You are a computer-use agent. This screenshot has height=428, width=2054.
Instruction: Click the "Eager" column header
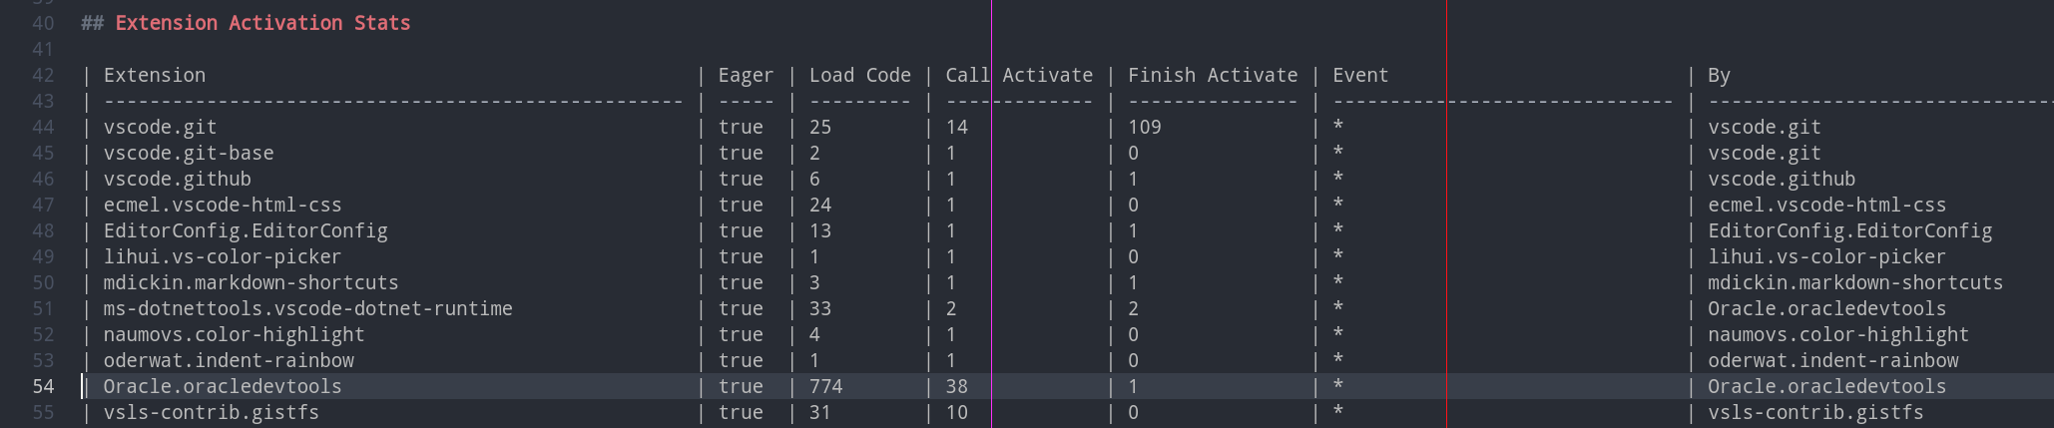click(x=746, y=75)
